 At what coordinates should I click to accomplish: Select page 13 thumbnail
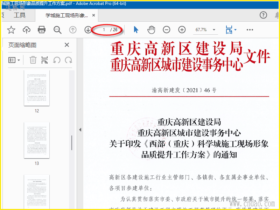coord(37,140)
